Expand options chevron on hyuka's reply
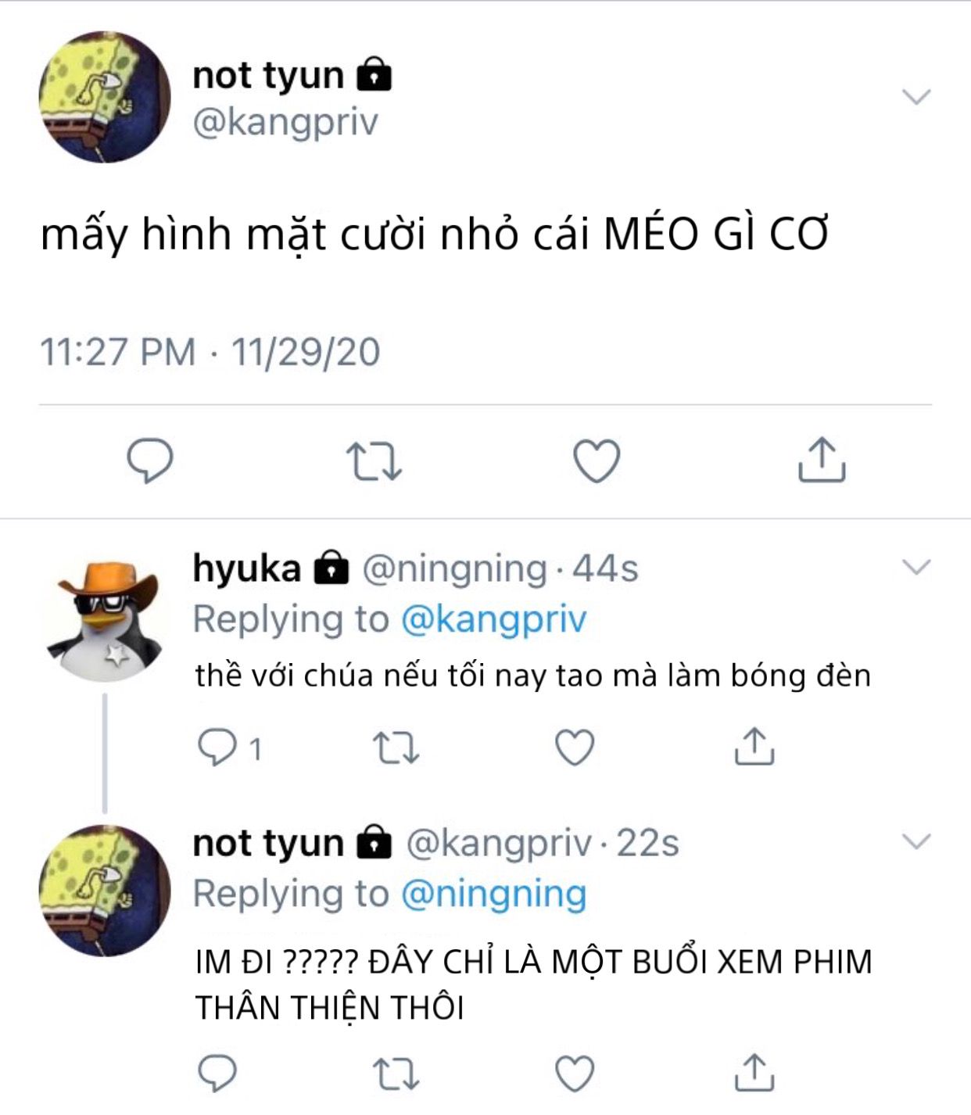 (x=916, y=566)
